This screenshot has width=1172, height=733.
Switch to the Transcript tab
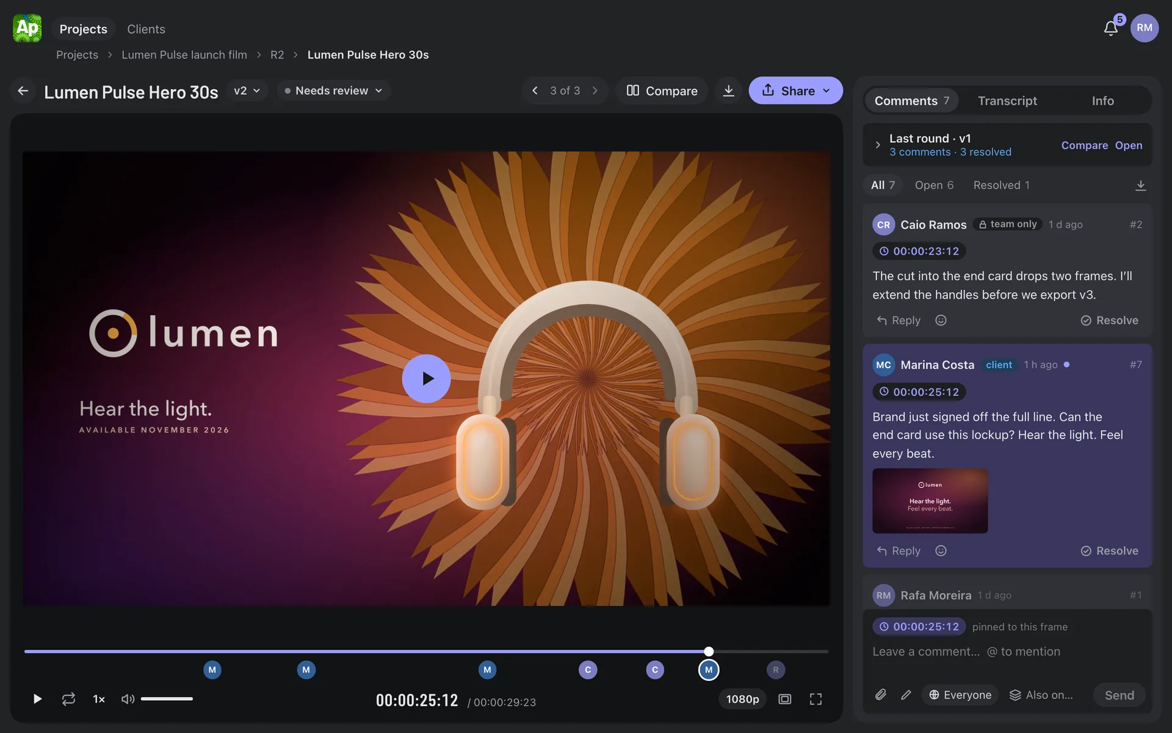pyautogui.click(x=1007, y=101)
